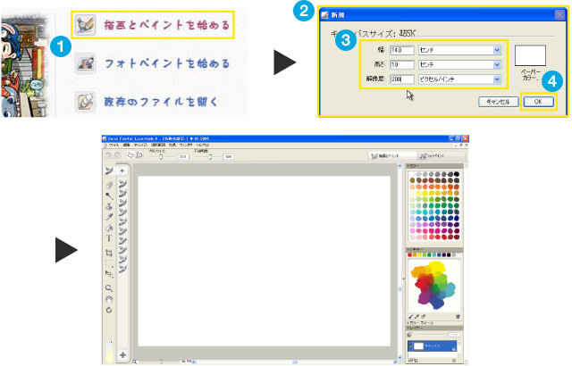Click the resolution (解像度) field in 新規 dialog
572x366 pixels.
click(x=402, y=79)
